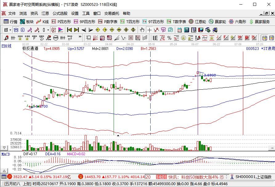Switch to the K线 chart view

coord(42,22)
